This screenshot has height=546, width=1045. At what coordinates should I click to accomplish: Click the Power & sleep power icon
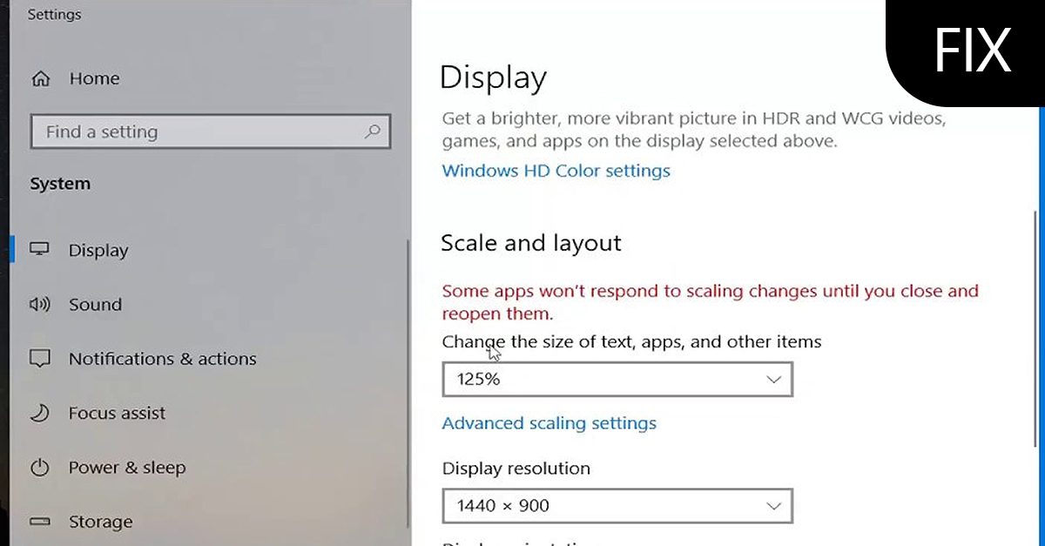click(x=40, y=468)
